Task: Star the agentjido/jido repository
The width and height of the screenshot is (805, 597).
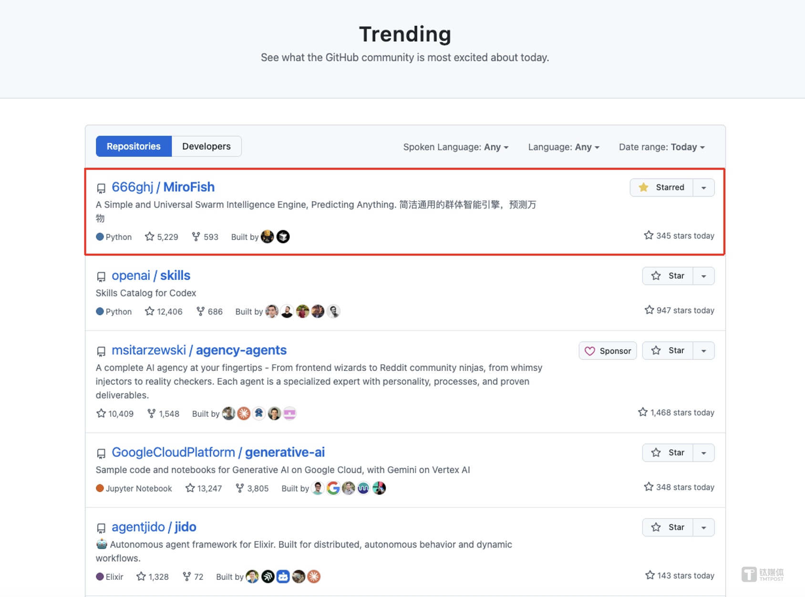Action: (x=668, y=527)
